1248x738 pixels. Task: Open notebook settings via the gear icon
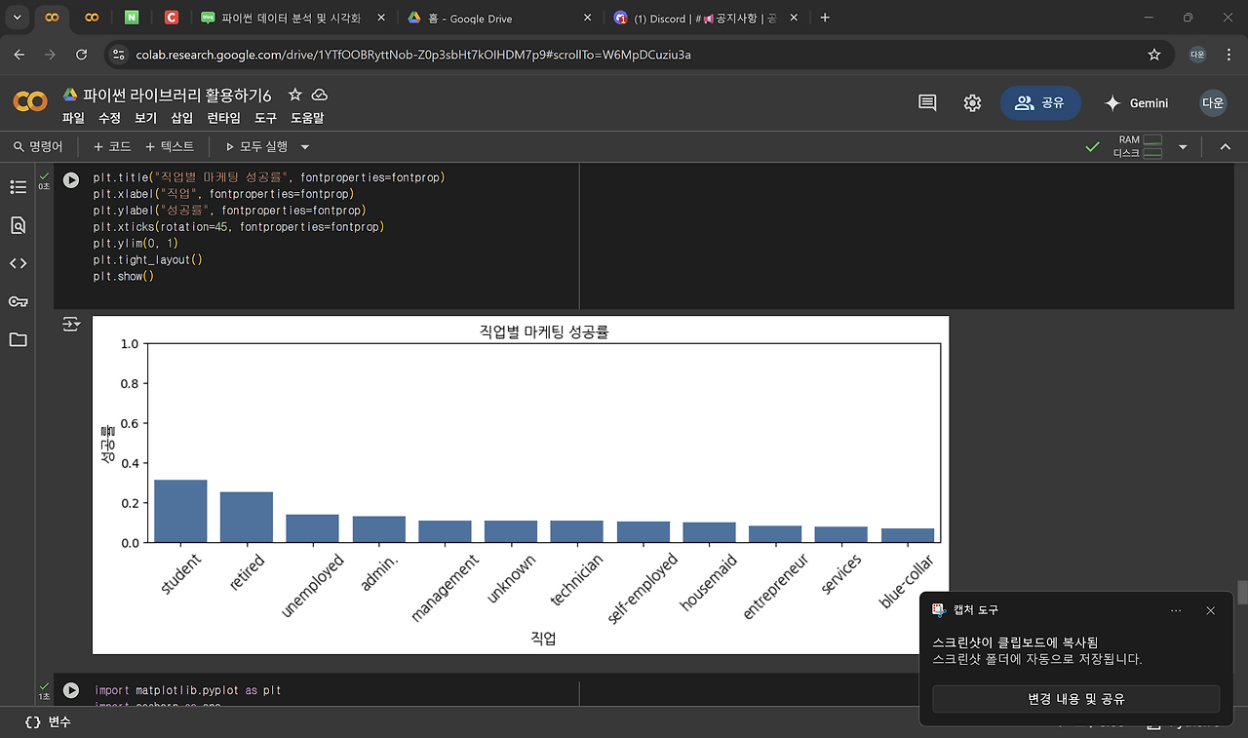pyautogui.click(x=972, y=102)
